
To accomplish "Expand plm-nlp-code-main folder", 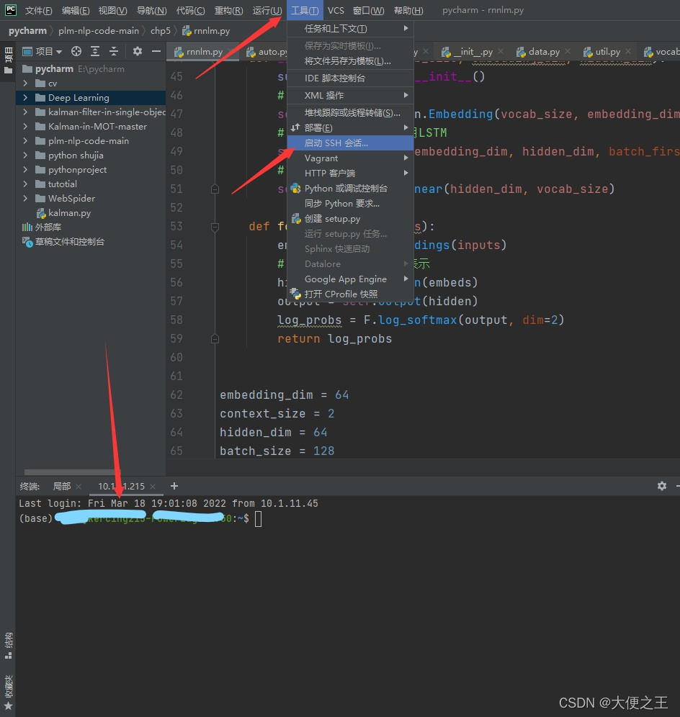I will pos(25,141).
